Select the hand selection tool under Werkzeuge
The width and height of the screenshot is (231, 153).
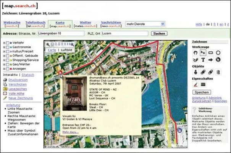(x=195, y=53)
